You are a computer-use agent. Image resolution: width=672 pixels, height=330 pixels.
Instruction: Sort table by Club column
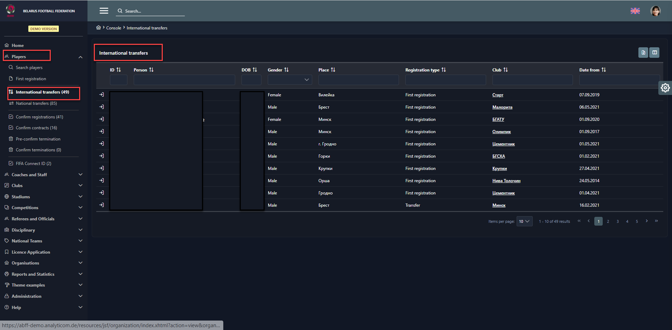point(505,70)
